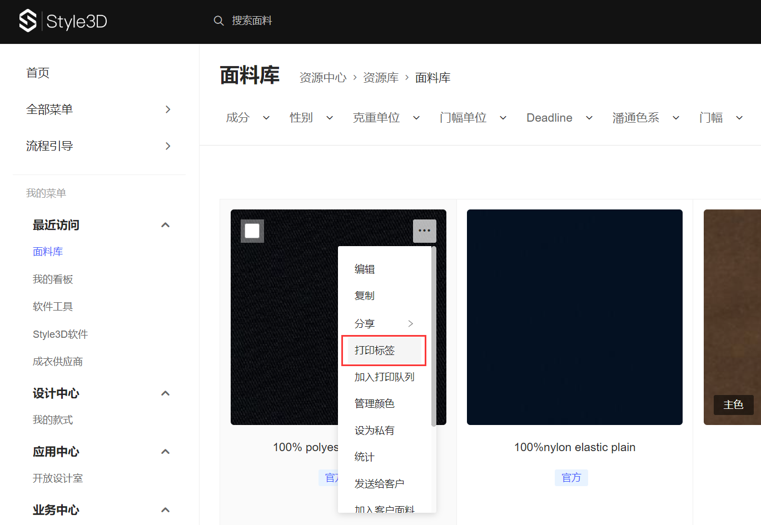Collapse the 设计中心 section
The height and width of the screenshot is (525, 761).
point(165,393)
